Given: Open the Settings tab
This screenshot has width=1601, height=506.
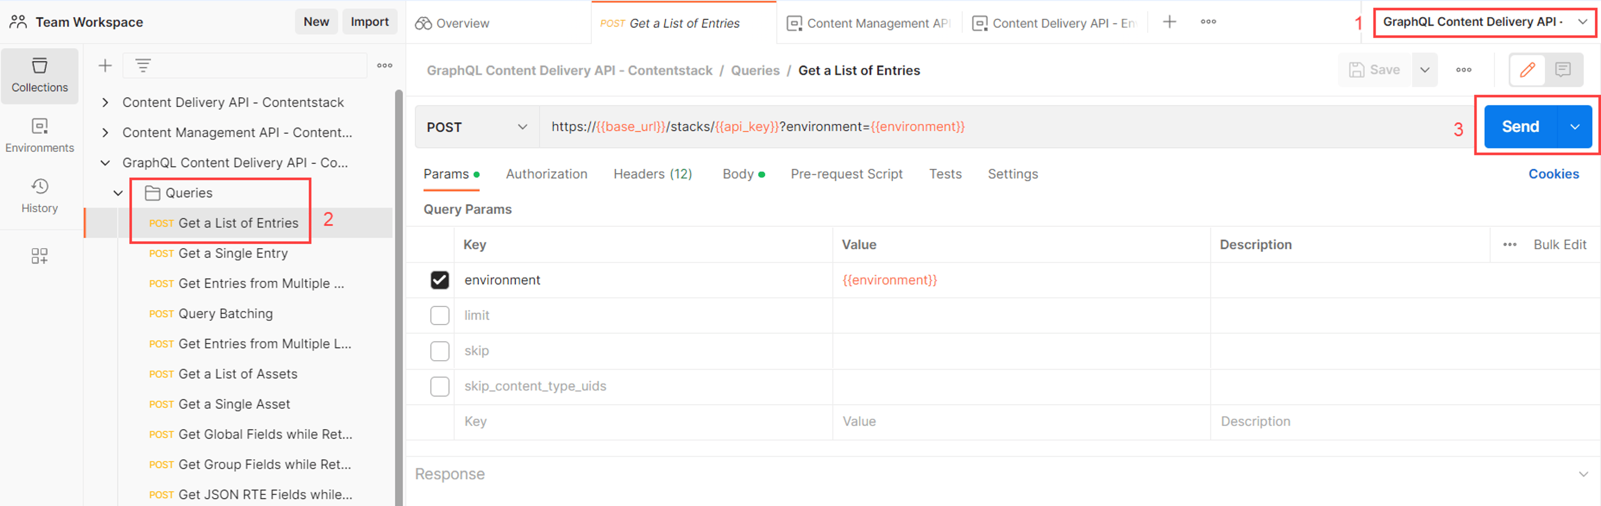Looking at the screenshot, I should [1012, 174].
